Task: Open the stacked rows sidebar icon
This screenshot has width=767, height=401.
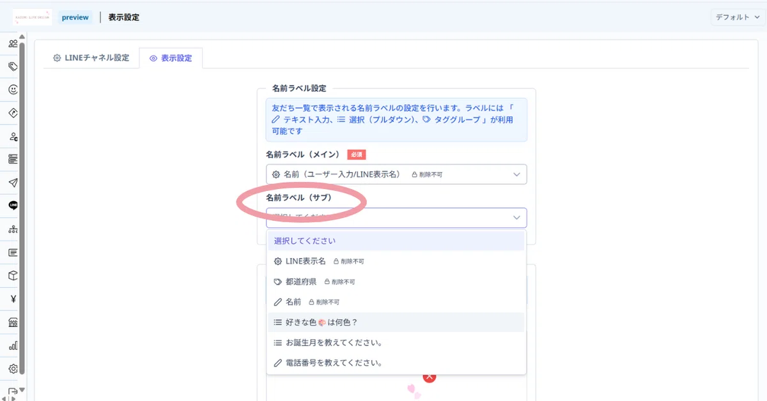Action: 13,159
